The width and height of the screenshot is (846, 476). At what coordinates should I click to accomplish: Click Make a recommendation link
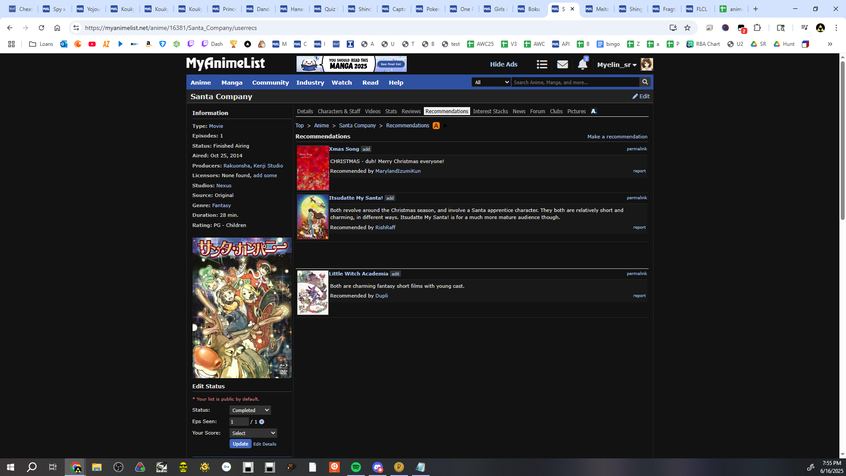(x=617, y=137)
